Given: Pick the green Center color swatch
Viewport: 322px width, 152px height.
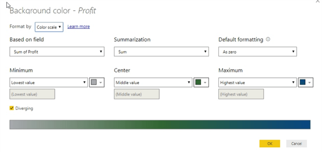Looking at the screenshot, I should coord(198,83).
